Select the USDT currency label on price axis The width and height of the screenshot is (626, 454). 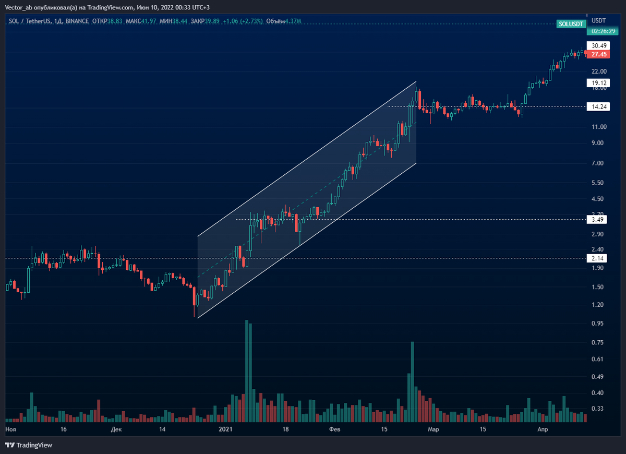598,21
